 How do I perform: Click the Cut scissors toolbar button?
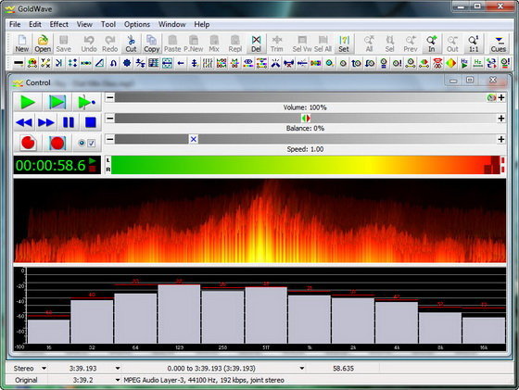131,44
